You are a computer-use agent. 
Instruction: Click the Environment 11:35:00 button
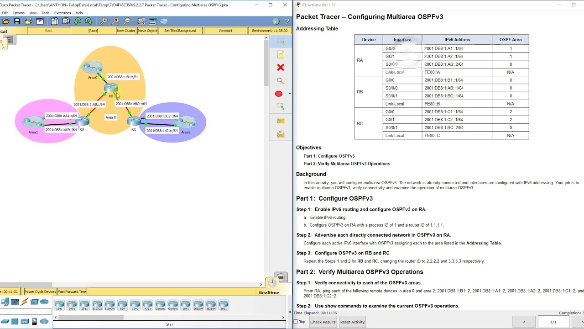coord(270,31)
